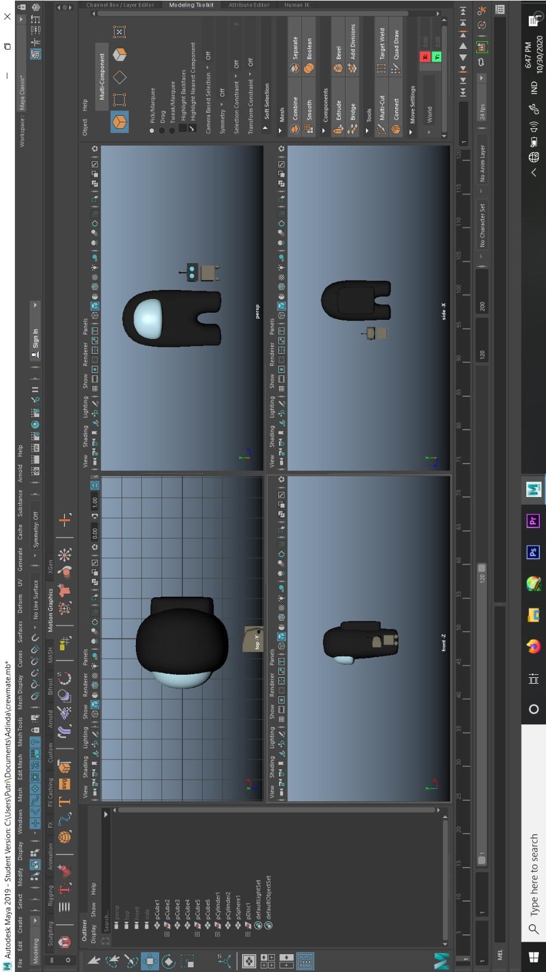The width and height of the screenshot is (546, 972).
Task: Select the Pick/Marquee radio button
Action: pos(152,130)
